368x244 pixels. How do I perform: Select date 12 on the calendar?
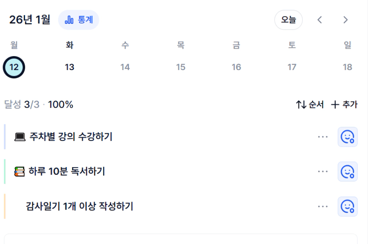(14, 67)
